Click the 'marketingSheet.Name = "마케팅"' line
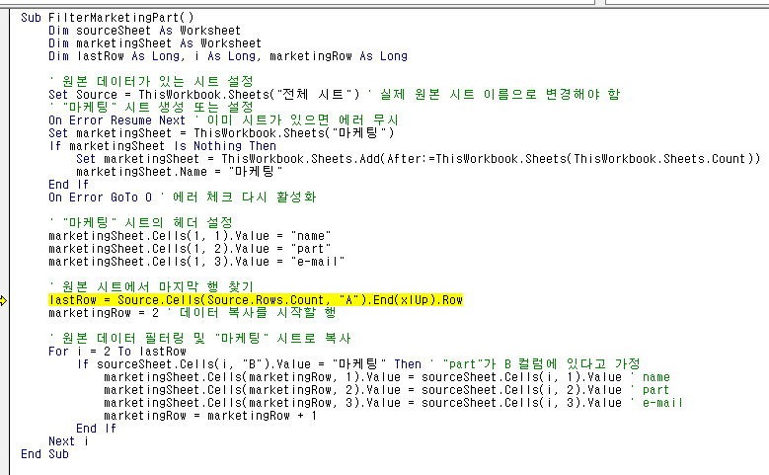The height and width of the screenshot is (475, 769). click(180, 171)
